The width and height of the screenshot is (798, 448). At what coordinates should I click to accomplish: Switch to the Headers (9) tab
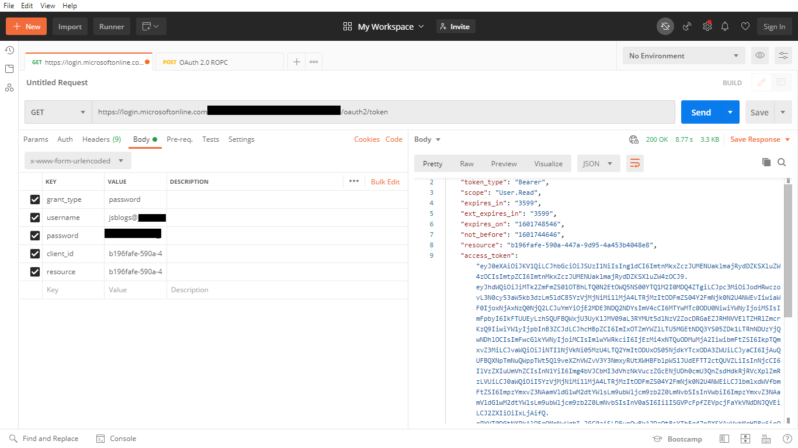(x=102, y=139)
